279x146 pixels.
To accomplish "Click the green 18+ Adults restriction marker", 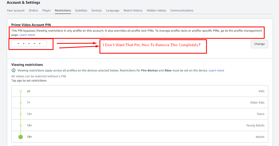I will [21, 137].
